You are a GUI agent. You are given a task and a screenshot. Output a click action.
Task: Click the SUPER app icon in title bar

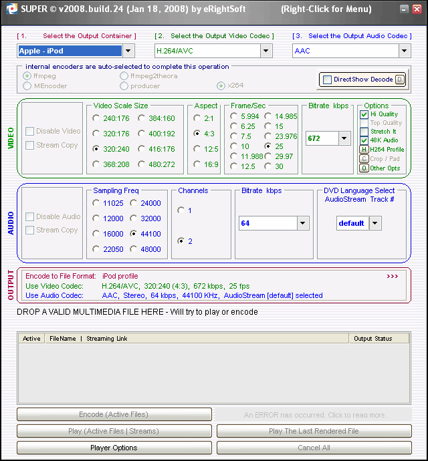coord(9,9)
